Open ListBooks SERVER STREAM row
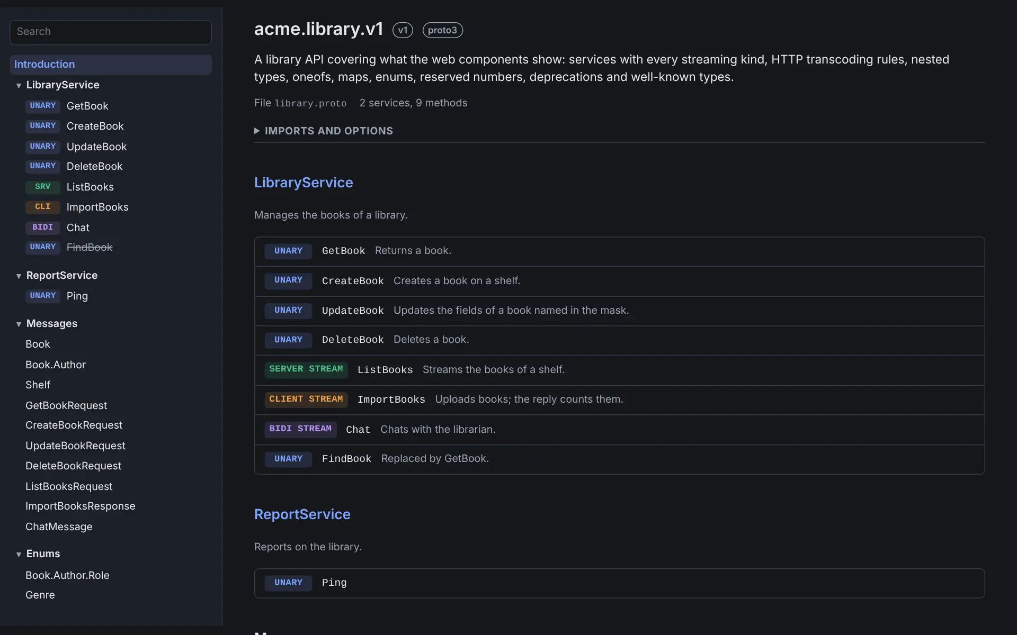 click(x=619, y=370)
